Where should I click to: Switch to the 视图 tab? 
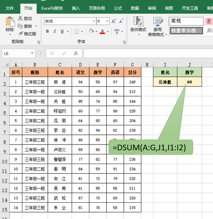click(x=169, y=9)
